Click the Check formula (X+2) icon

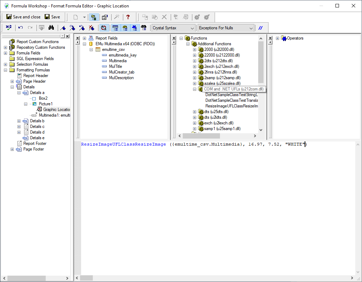click(9, 28)
